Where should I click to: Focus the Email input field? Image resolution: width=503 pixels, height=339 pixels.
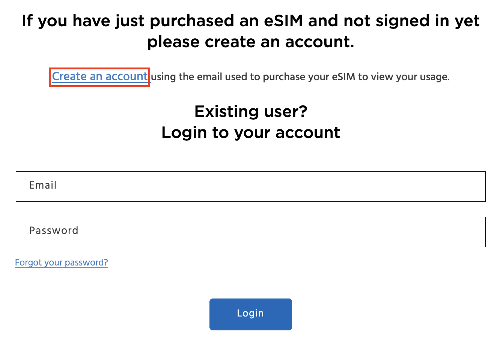click(250, 186)
